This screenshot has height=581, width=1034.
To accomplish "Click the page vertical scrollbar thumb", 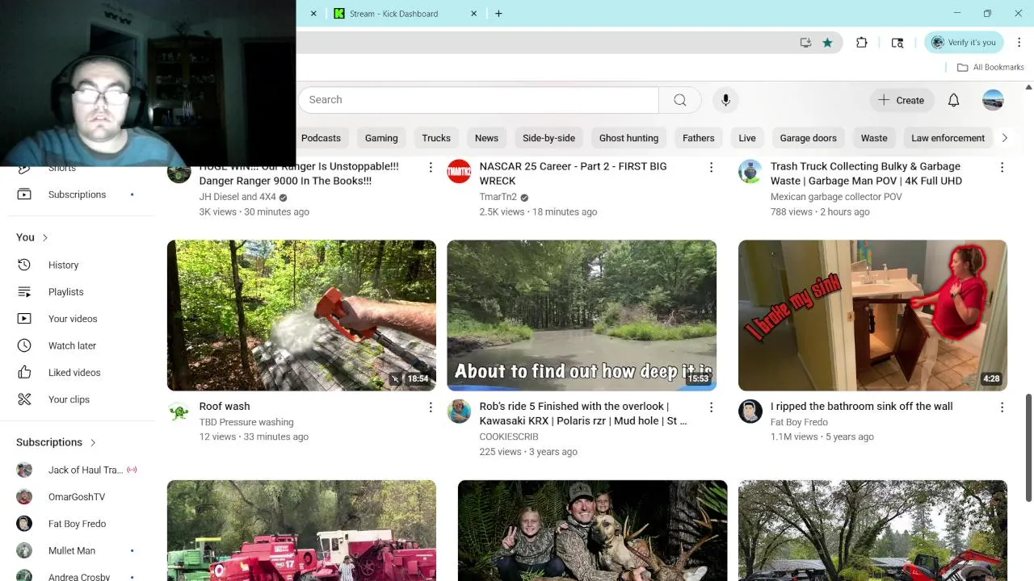I will coord(1028,449).
